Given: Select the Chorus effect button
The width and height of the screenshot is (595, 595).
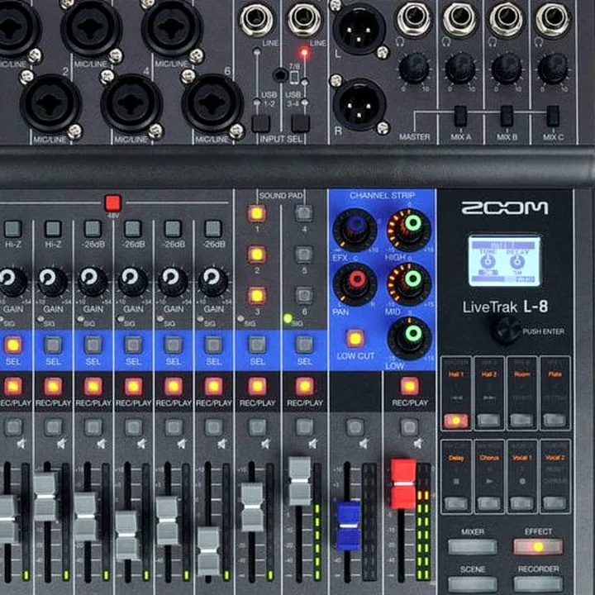Looking at the screenshot, I should coord(488,503).
